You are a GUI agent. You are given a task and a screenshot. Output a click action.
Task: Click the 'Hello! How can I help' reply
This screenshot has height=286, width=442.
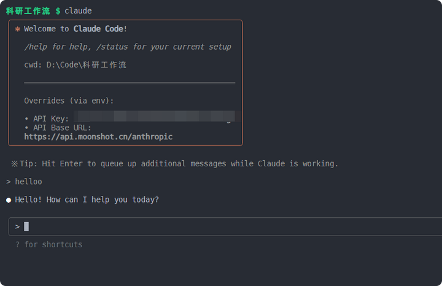87,200
